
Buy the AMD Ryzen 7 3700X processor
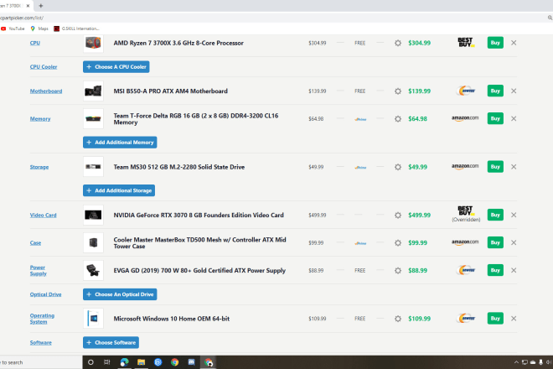(495, 43)
